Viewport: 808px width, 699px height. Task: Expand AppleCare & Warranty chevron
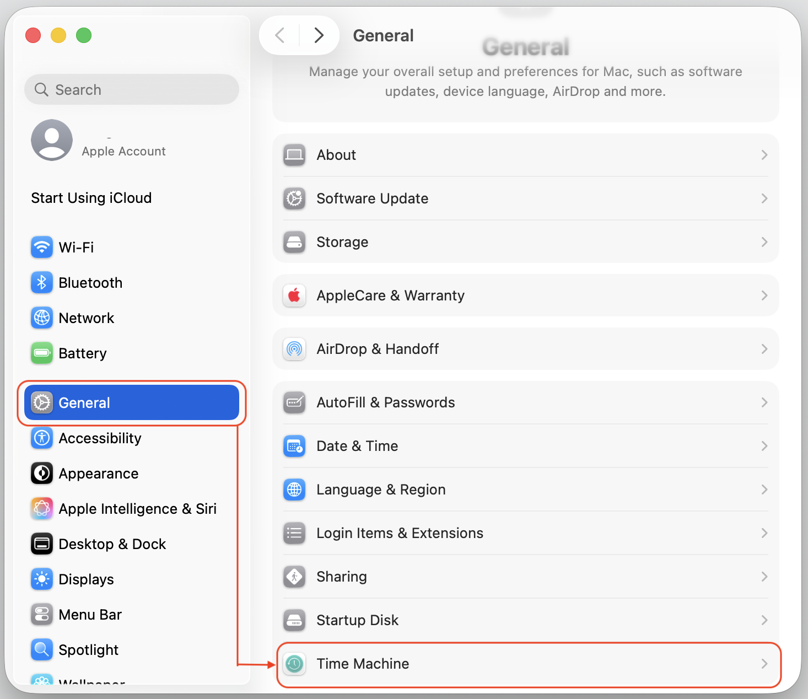(764, 295)
